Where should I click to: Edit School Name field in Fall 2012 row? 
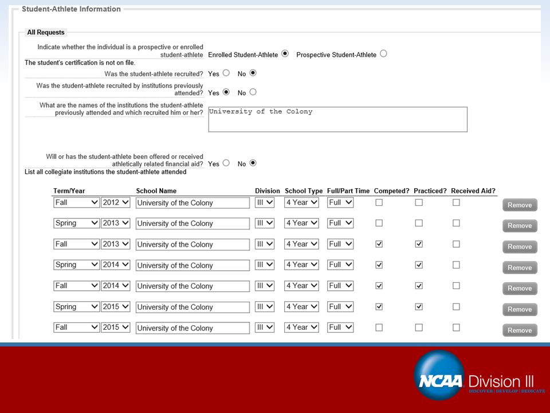coord(192,203)
